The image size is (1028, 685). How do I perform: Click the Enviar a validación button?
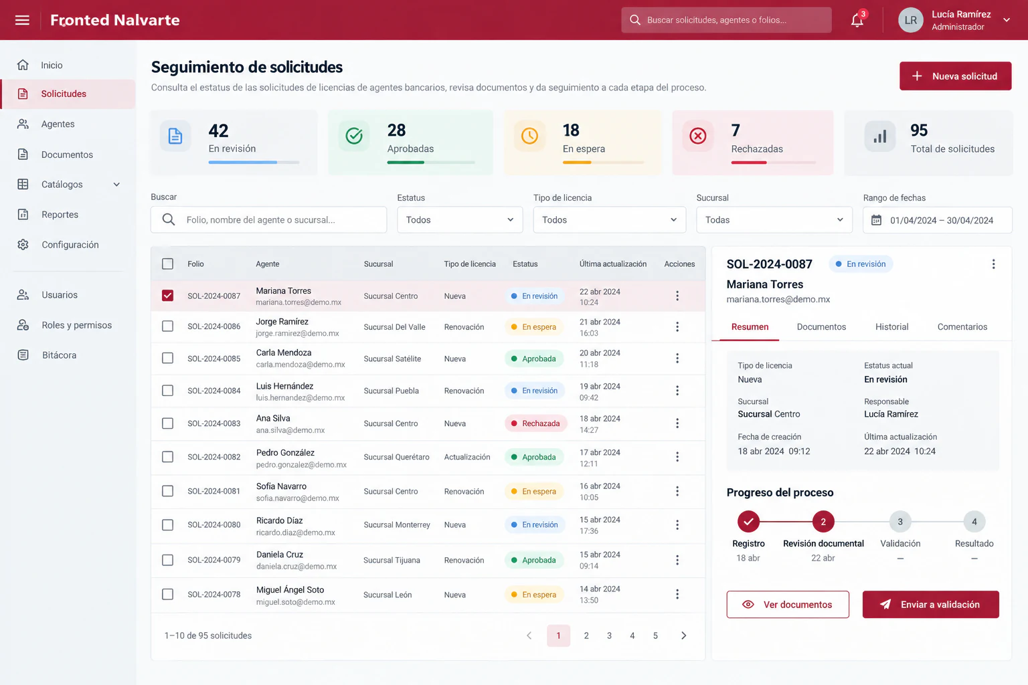point(930,605)
